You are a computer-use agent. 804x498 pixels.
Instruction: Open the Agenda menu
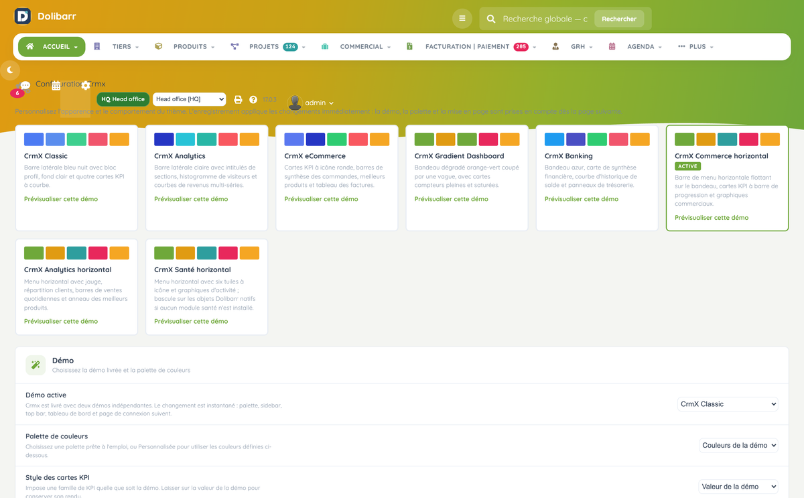coord(635,47)
